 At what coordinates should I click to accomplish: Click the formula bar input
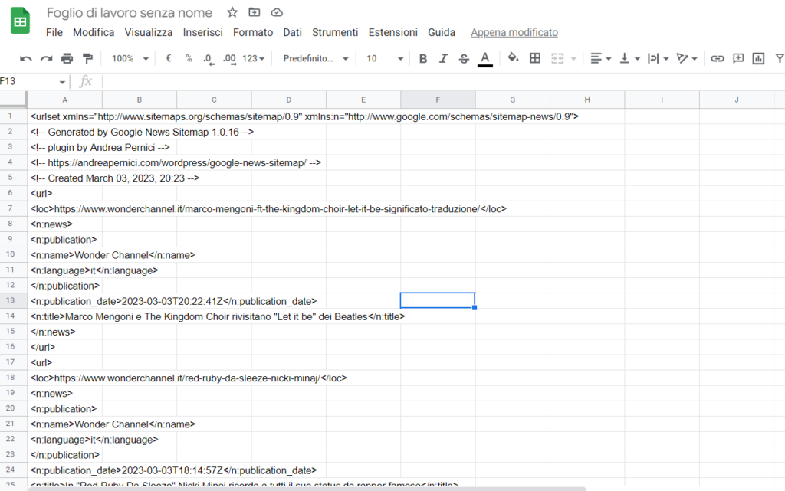[x=444, y=81]
